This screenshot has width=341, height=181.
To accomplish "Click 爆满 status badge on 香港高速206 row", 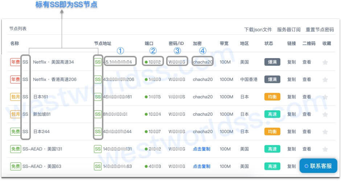I will [272, 79].
